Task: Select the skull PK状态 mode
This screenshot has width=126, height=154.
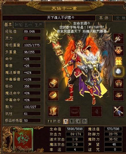Action: click(x=84, y=121)
